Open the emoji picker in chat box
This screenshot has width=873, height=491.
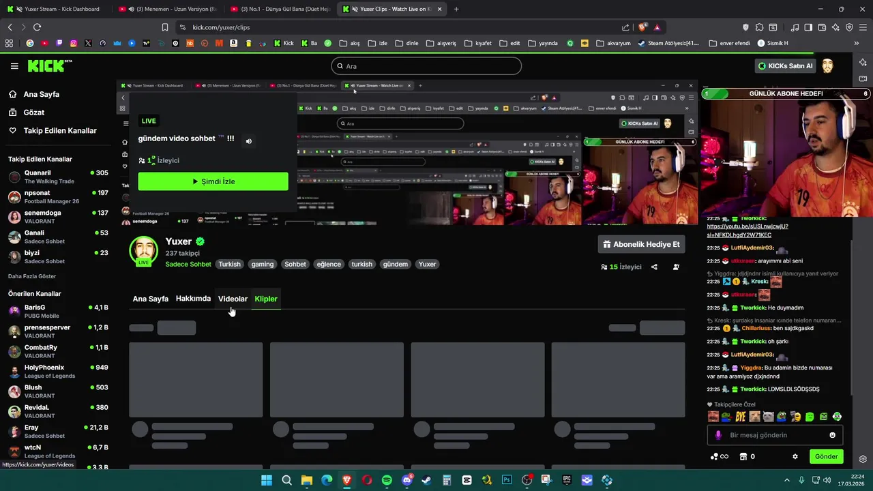(x=832, y=435)
